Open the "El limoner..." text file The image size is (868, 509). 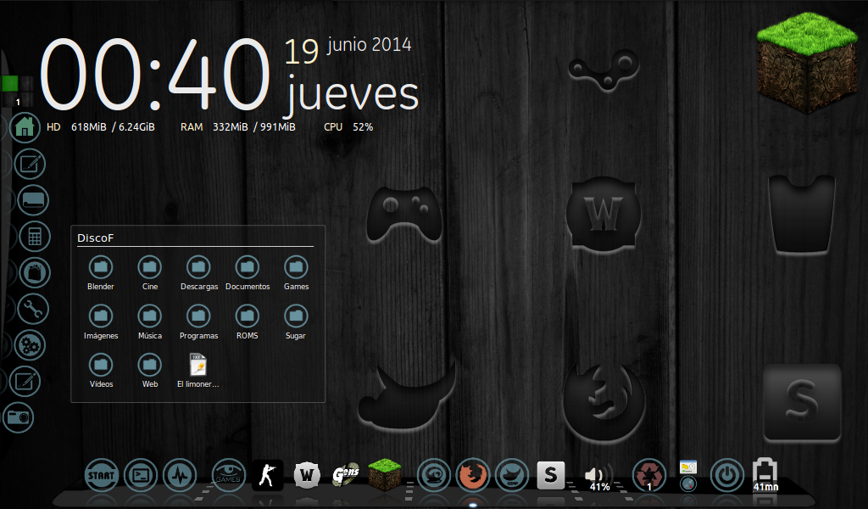click(x=198, y=371)
